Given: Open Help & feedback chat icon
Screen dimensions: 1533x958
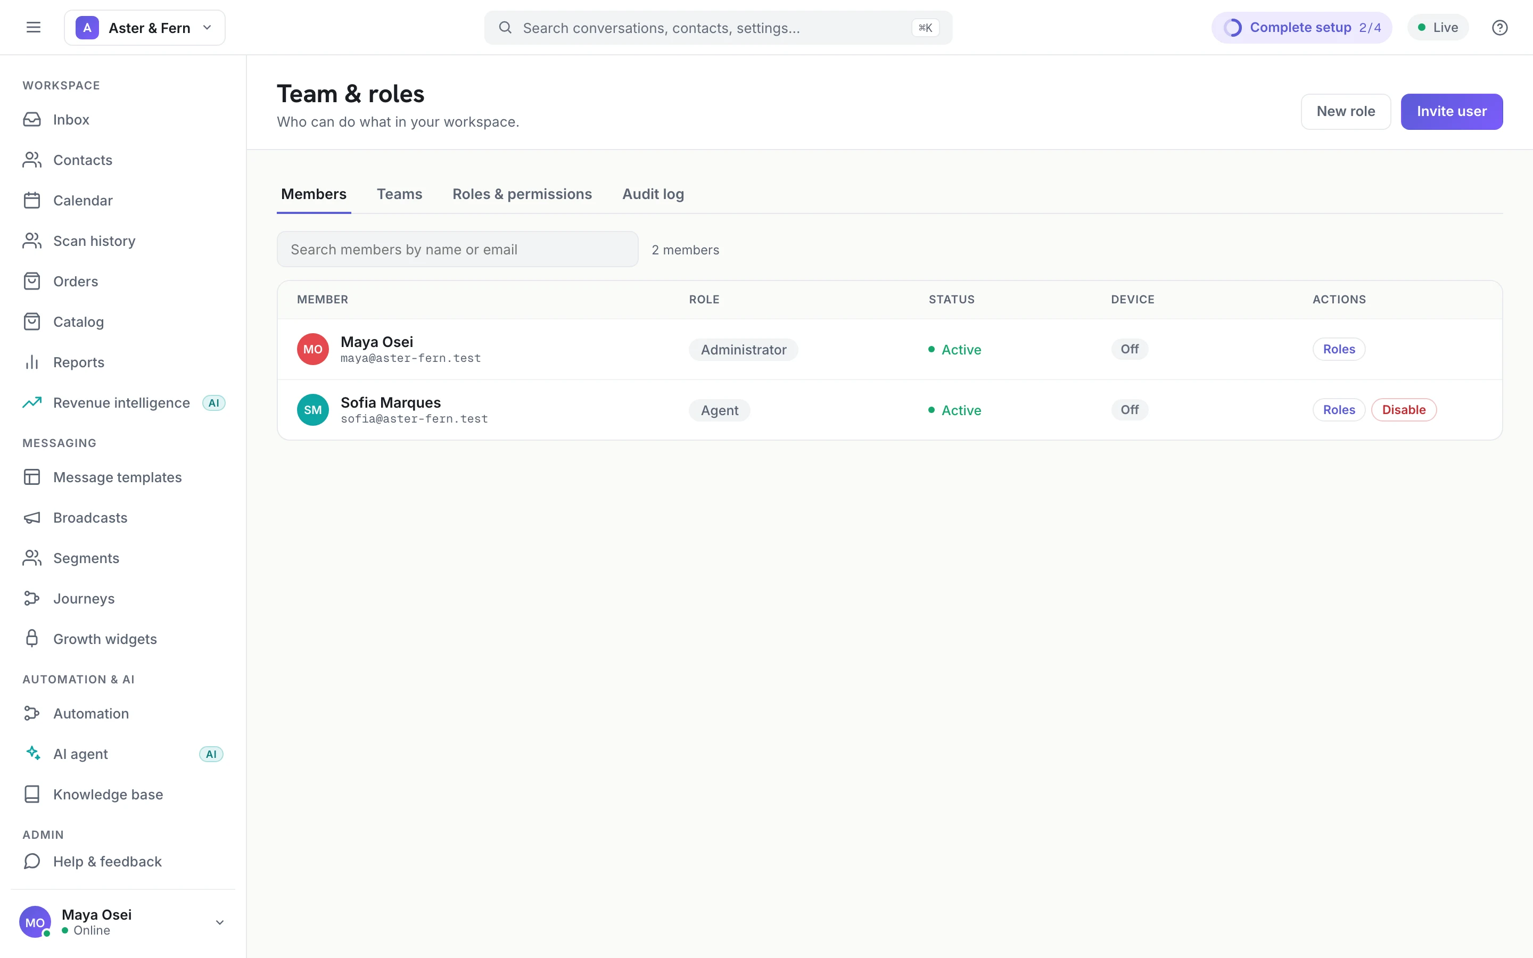Looking at the screenshot, I should tap(32, 862).
